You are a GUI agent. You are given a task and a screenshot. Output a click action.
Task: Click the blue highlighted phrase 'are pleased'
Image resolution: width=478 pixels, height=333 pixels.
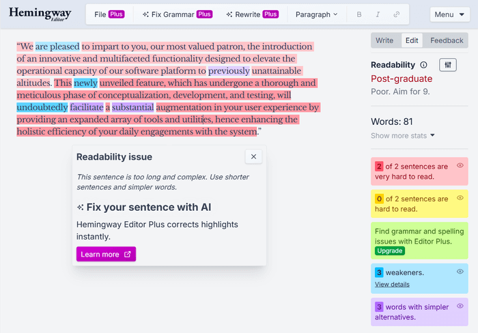coord(57,46)
